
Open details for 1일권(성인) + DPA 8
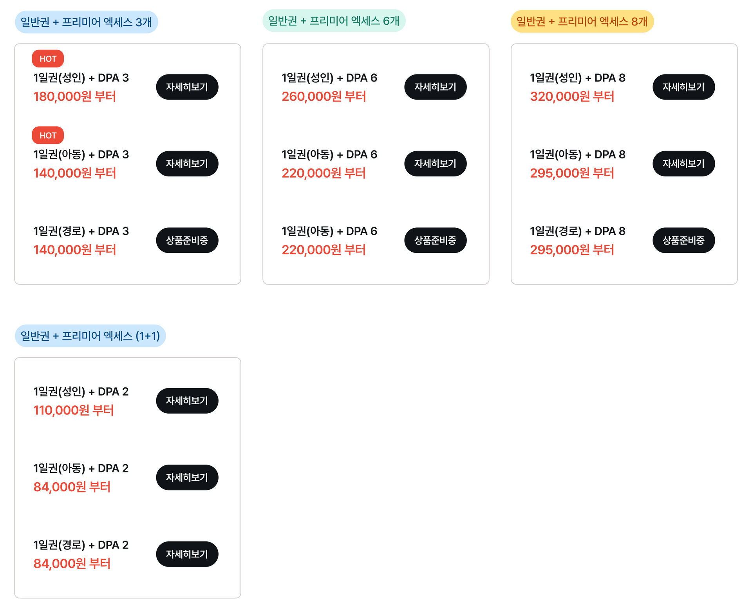pos(684,87)
